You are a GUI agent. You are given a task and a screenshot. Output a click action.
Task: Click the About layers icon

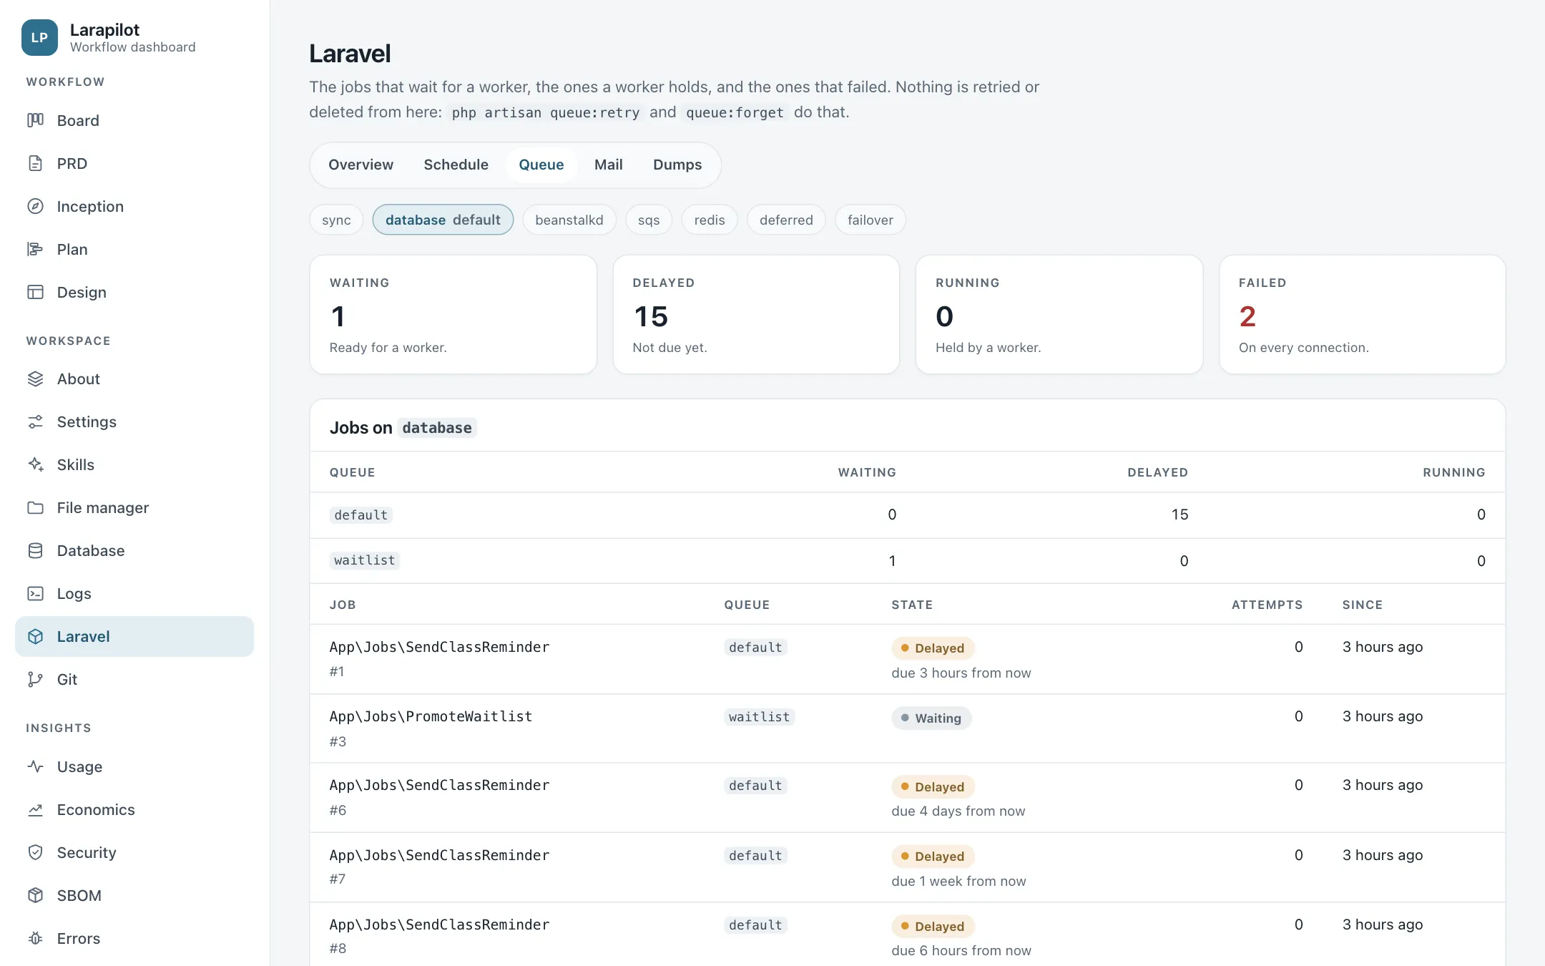[x=35, y=379]
